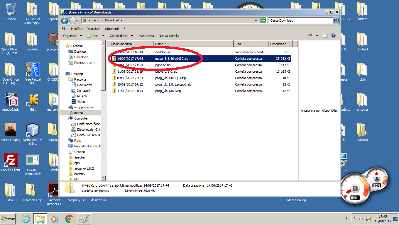The image size is (399, 225).
Task: Toggle the preview pane icon
Action: tap(325, 36)
